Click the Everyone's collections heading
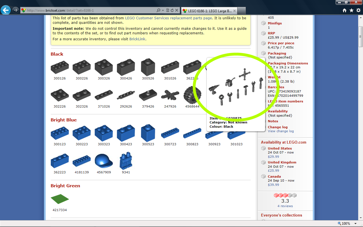Viewport: 363px width, 227px height. pyautogui.click(x=282, y=215)
